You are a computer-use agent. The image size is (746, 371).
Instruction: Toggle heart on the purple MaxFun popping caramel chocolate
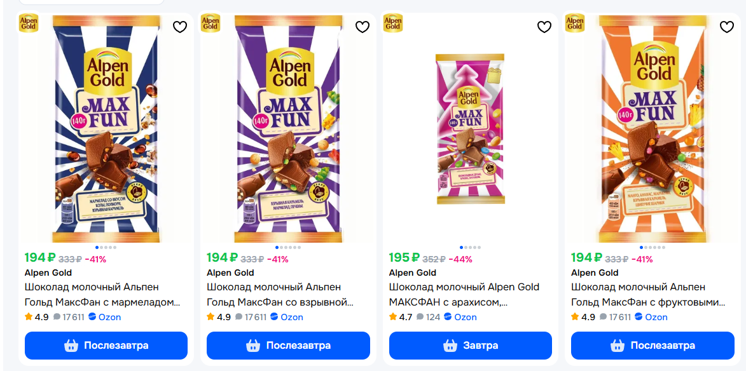click(362, 27)
